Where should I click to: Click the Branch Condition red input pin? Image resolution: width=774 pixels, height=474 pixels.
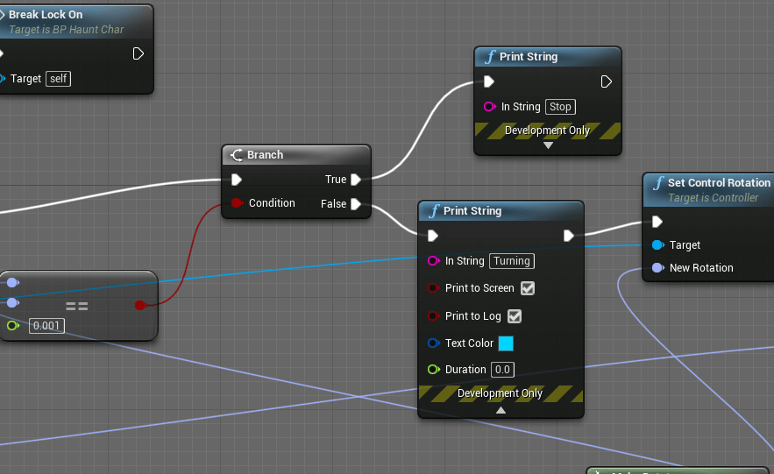pyautogui.click(x=236, y=203)
